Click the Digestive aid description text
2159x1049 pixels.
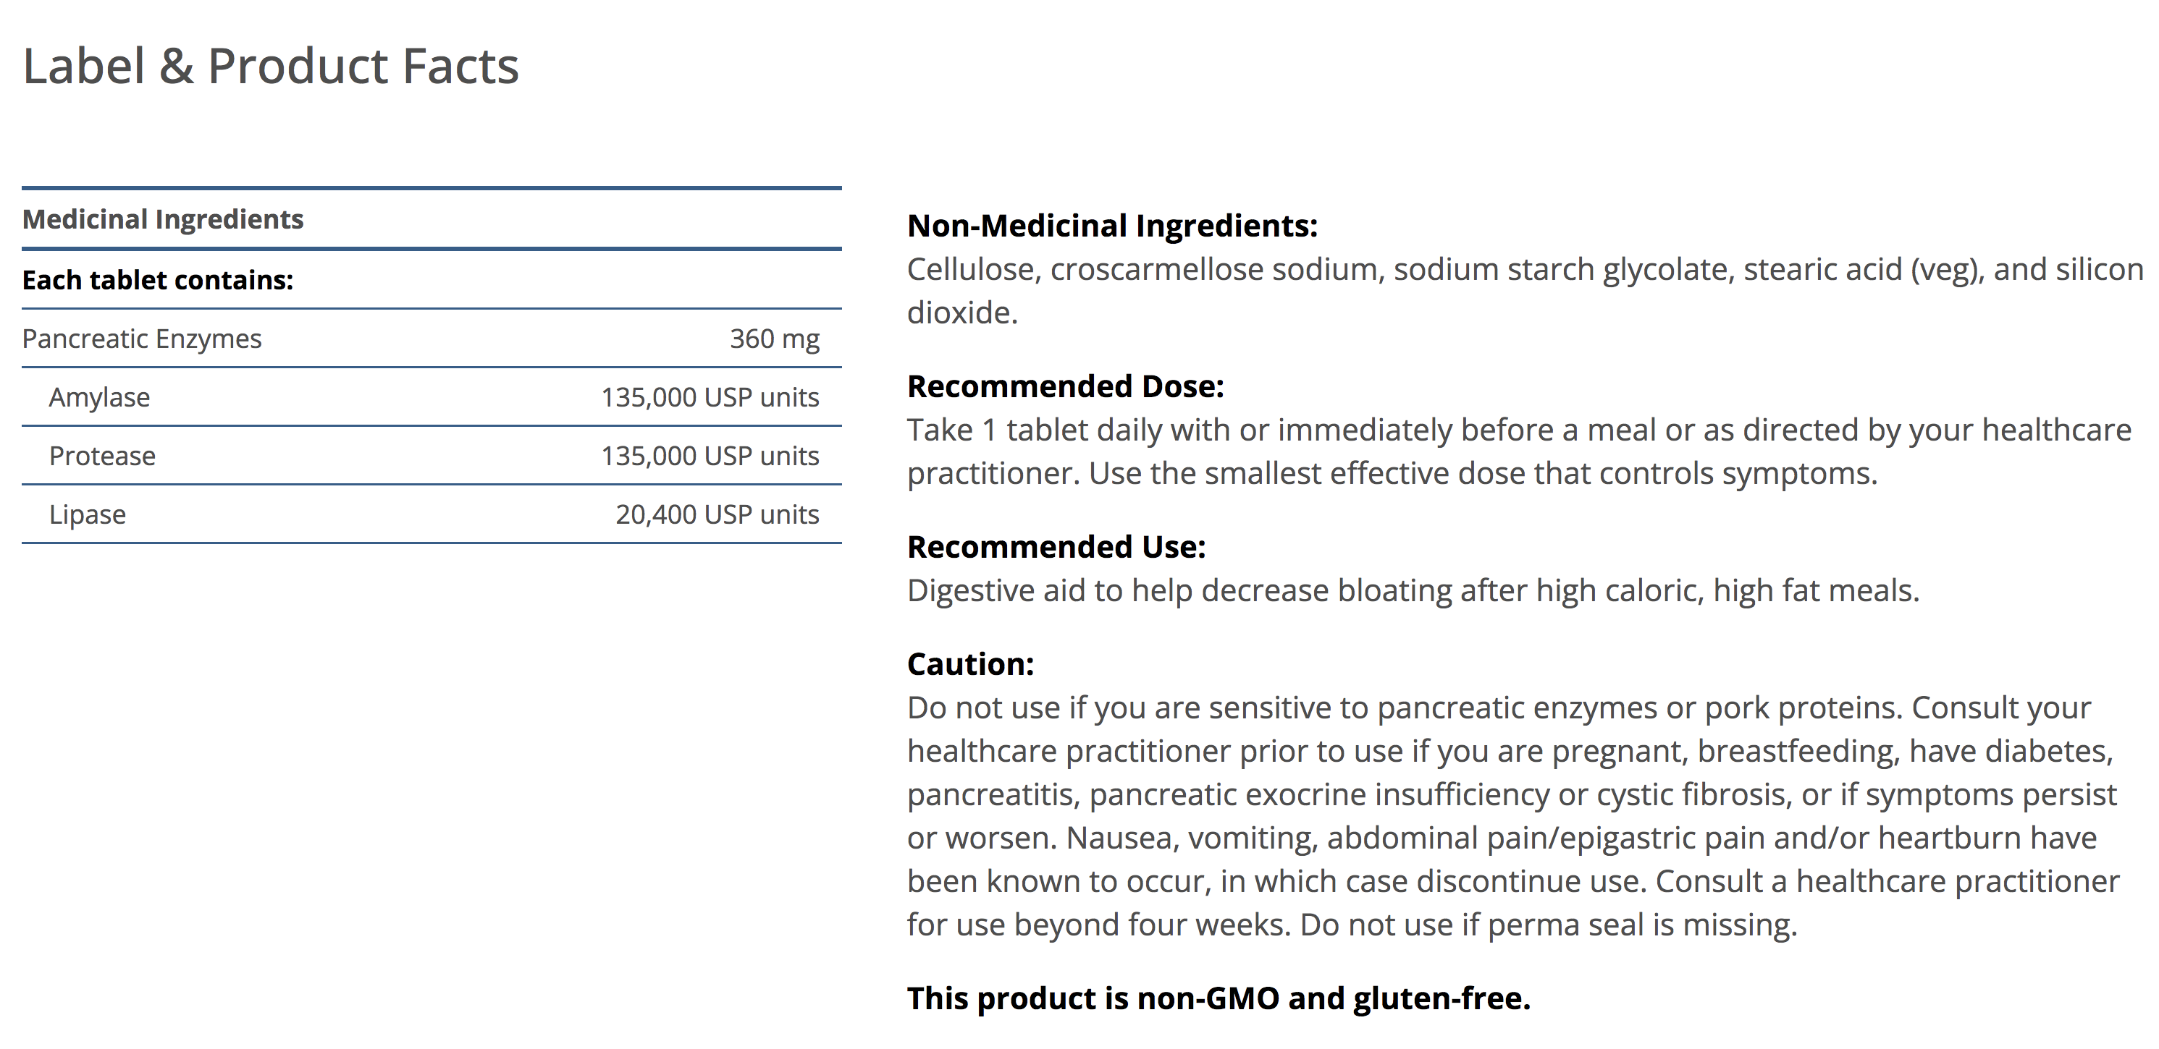click(1413, 591)
